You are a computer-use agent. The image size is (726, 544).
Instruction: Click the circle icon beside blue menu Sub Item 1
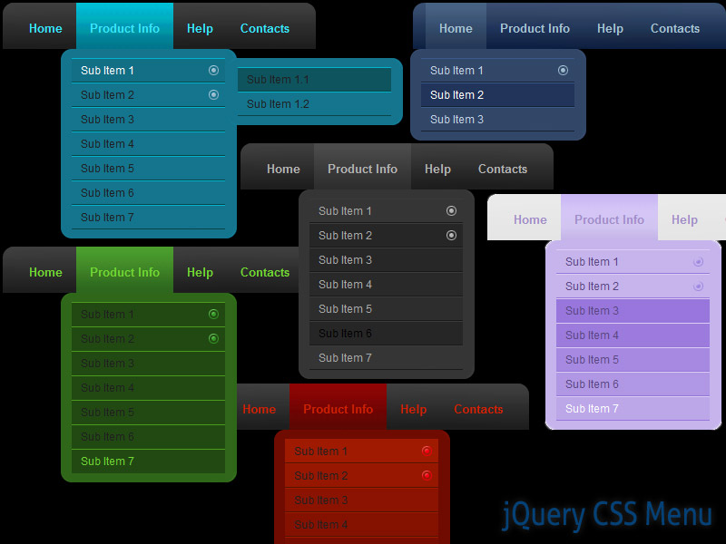563,70
